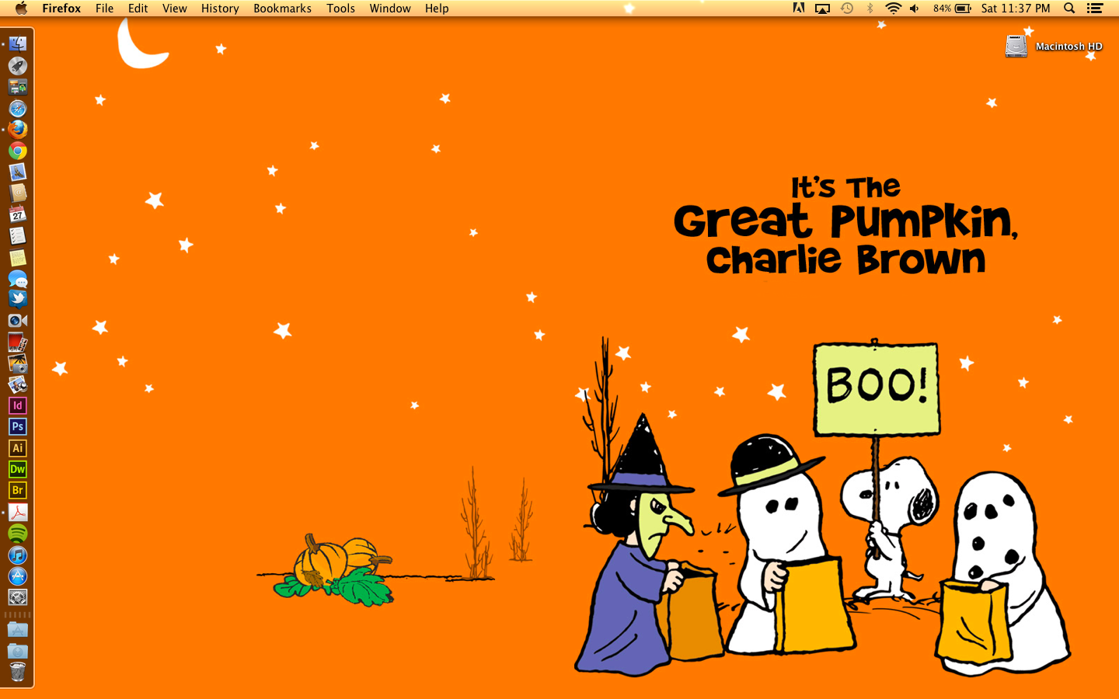
Task: Launch Adobe Illustrator from dock
Action: [x=18, y=448]
